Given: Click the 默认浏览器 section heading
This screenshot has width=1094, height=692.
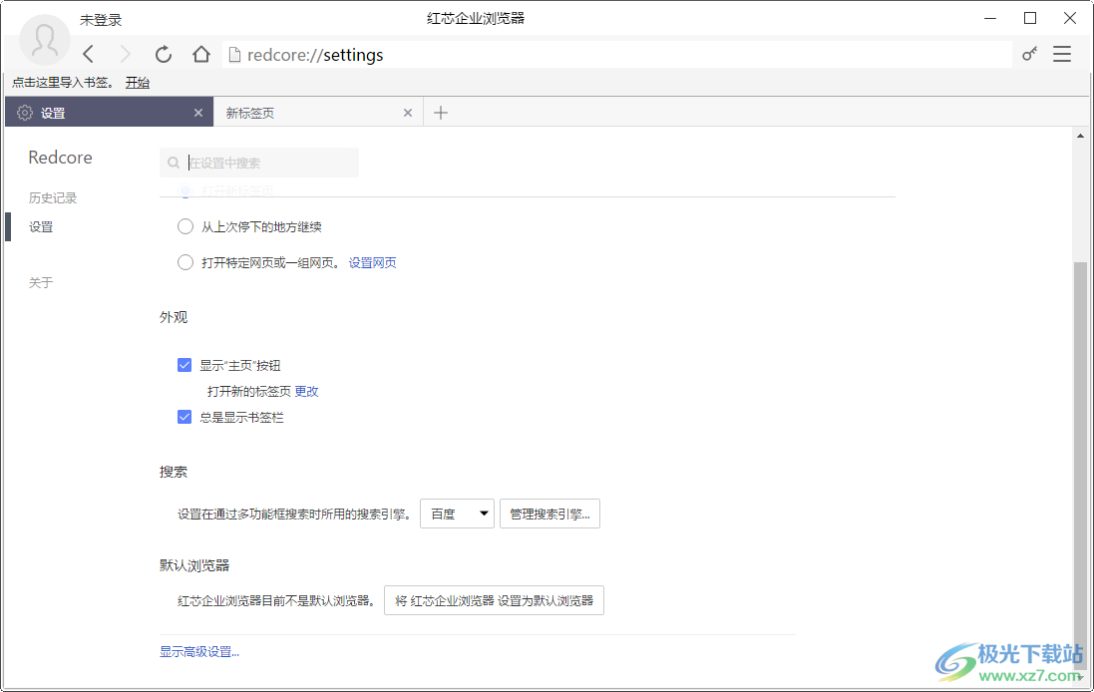Looking at the screenshot, I should click(193, 565).
